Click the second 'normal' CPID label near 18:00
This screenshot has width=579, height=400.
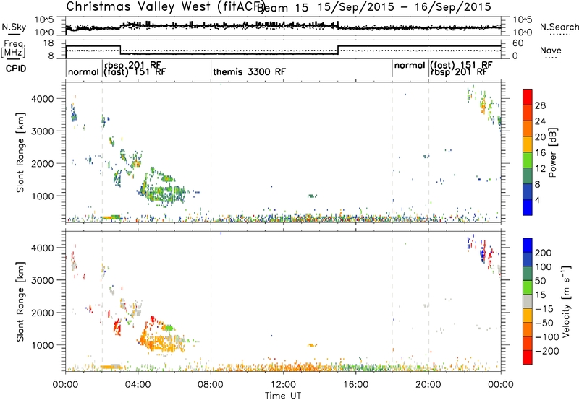[410, 66]
